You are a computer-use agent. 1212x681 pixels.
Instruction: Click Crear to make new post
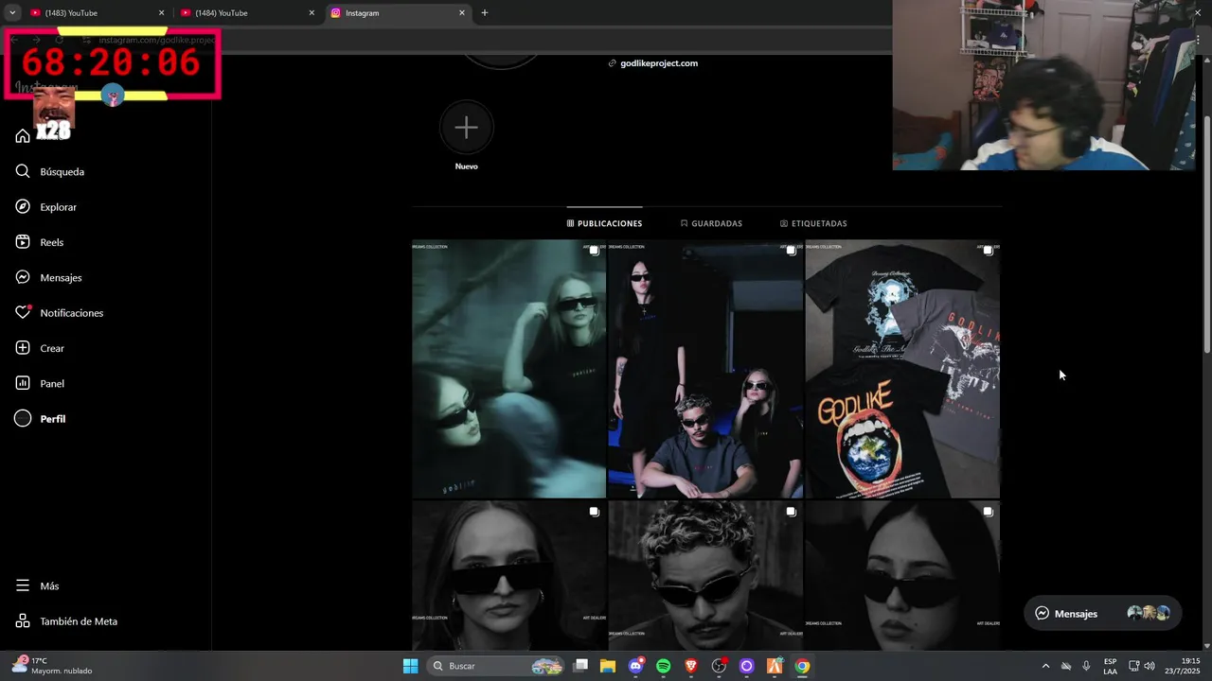point(40,348)
